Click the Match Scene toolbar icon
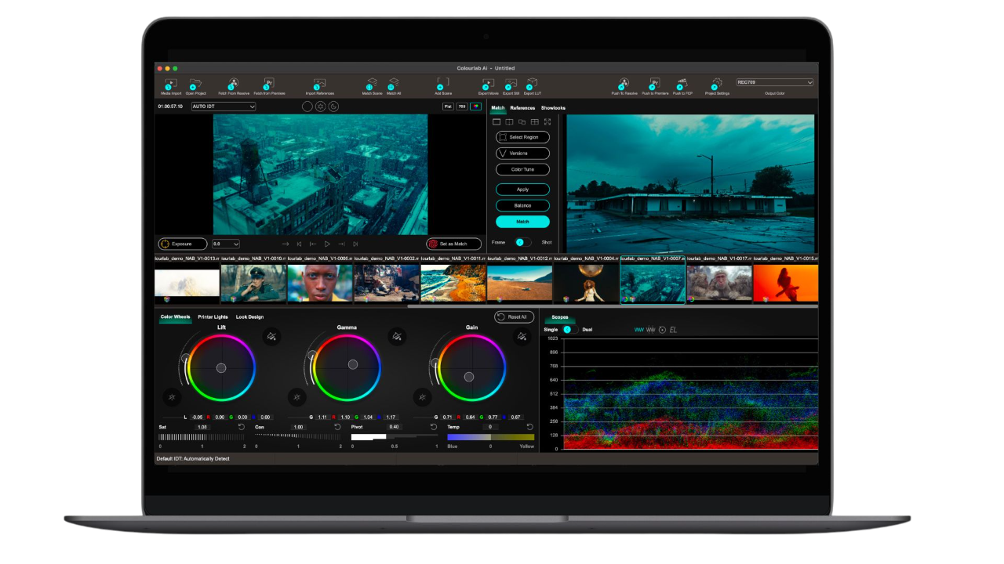 [372, 84]
